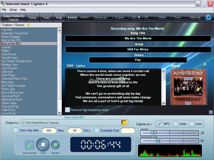
Task: Select Modern Jazz station
Action: (29, 65)
